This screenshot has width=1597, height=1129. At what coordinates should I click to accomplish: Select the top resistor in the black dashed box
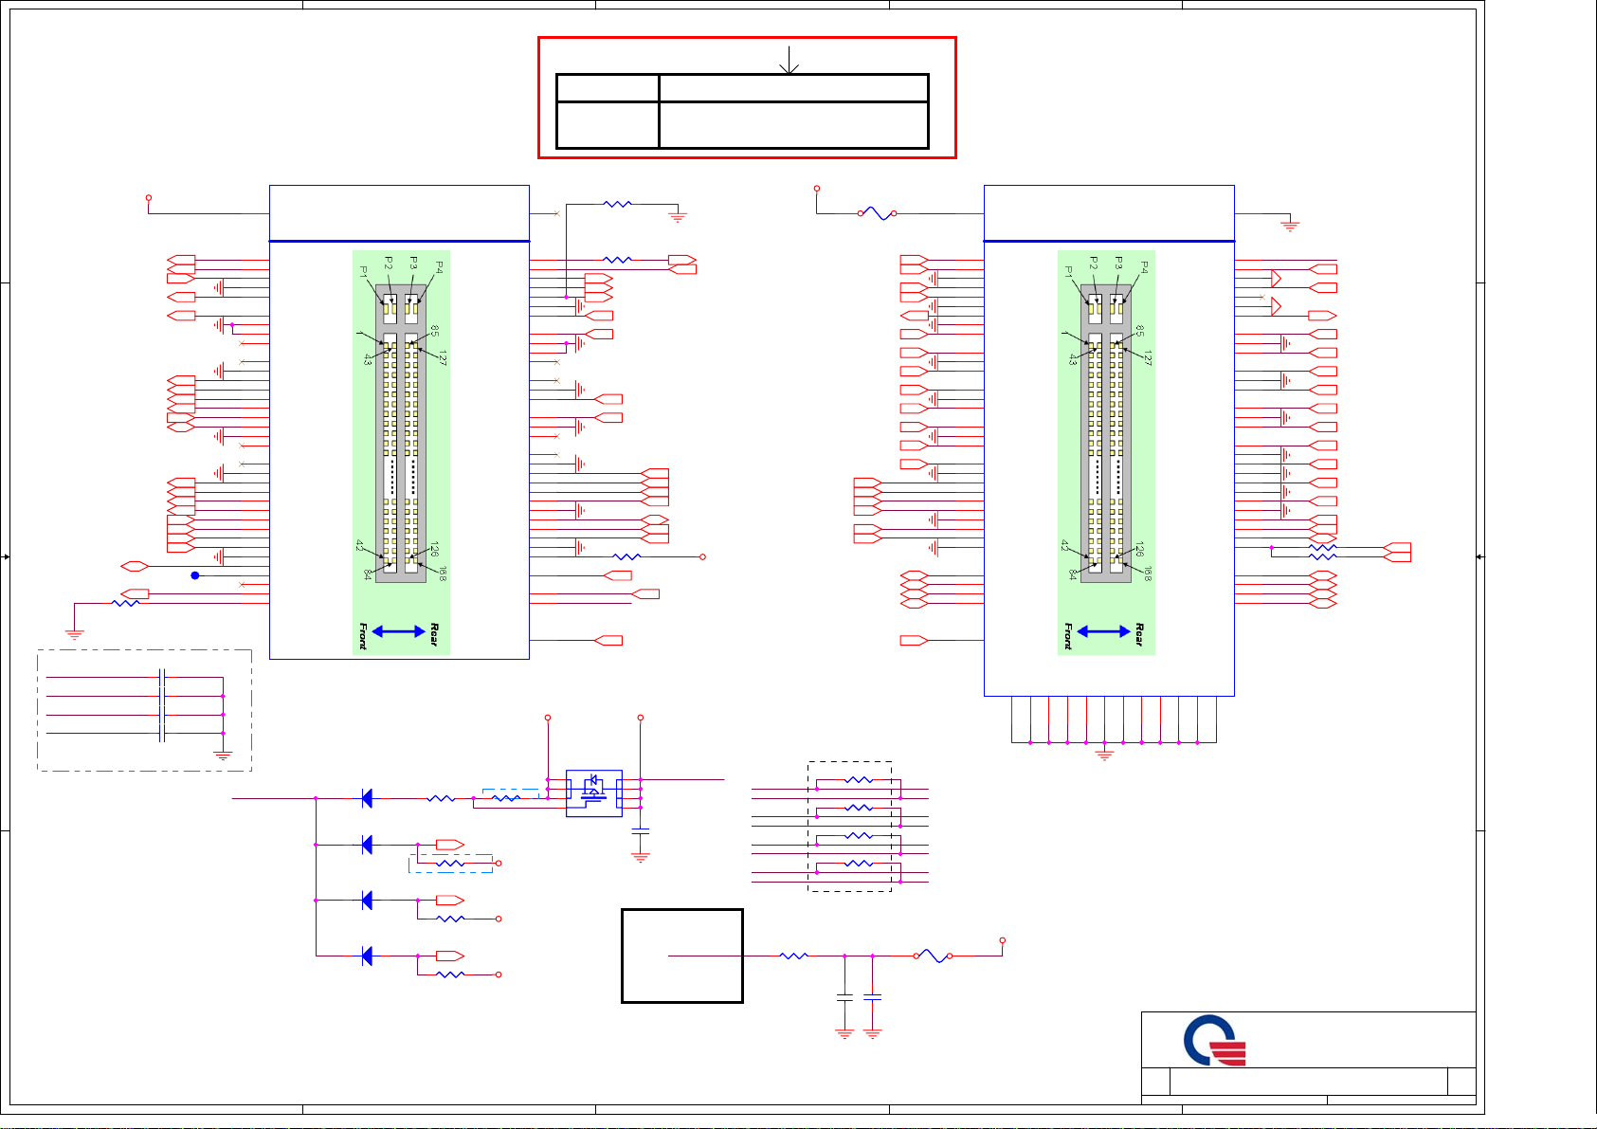tap(859, 779)
